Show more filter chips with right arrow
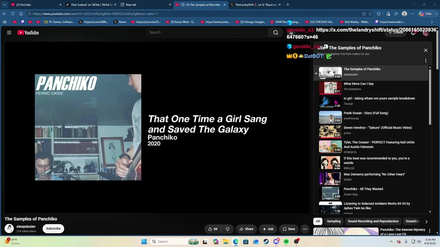The width and height of the screenshot is (440, 247). [426, 222]
